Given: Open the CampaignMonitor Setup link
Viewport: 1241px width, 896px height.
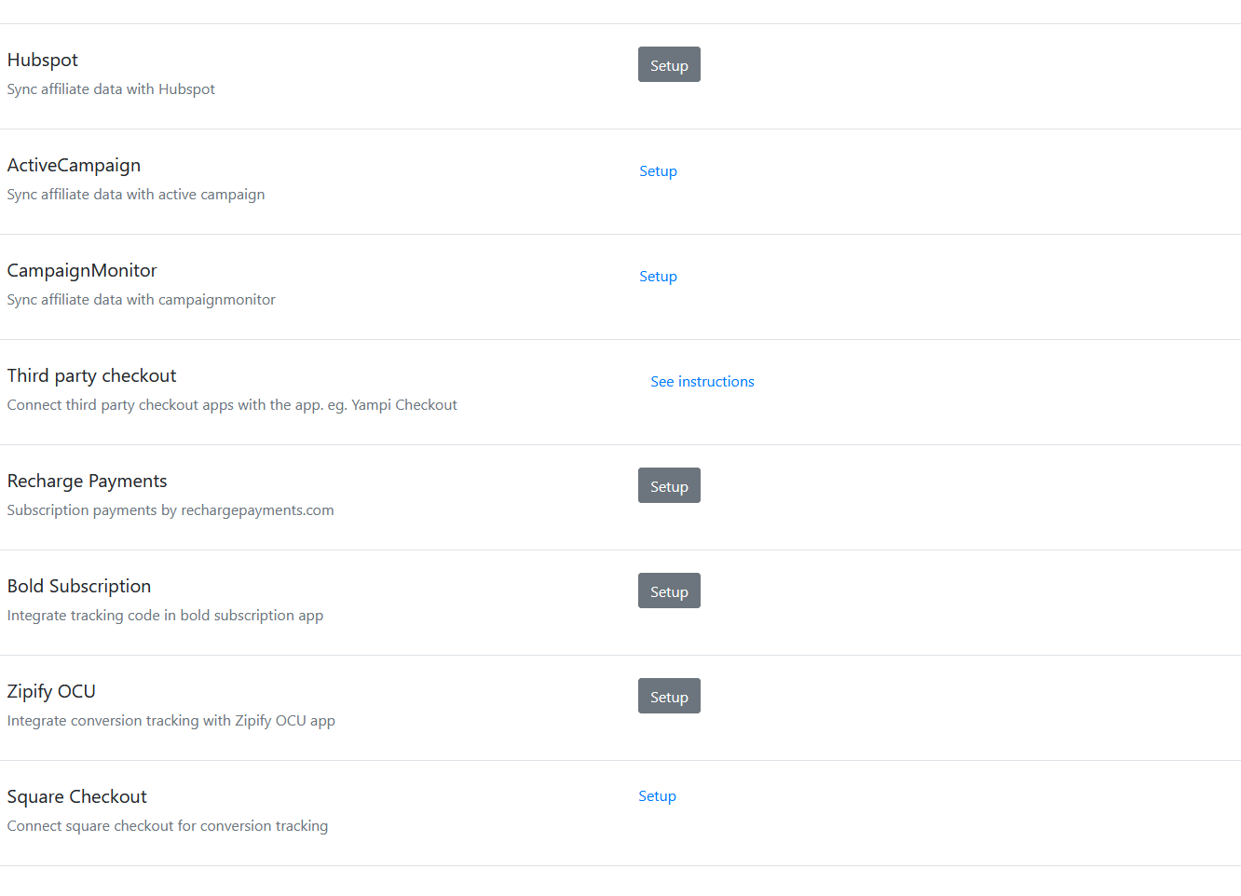Looking at the screenshot, I should (658, 276).
